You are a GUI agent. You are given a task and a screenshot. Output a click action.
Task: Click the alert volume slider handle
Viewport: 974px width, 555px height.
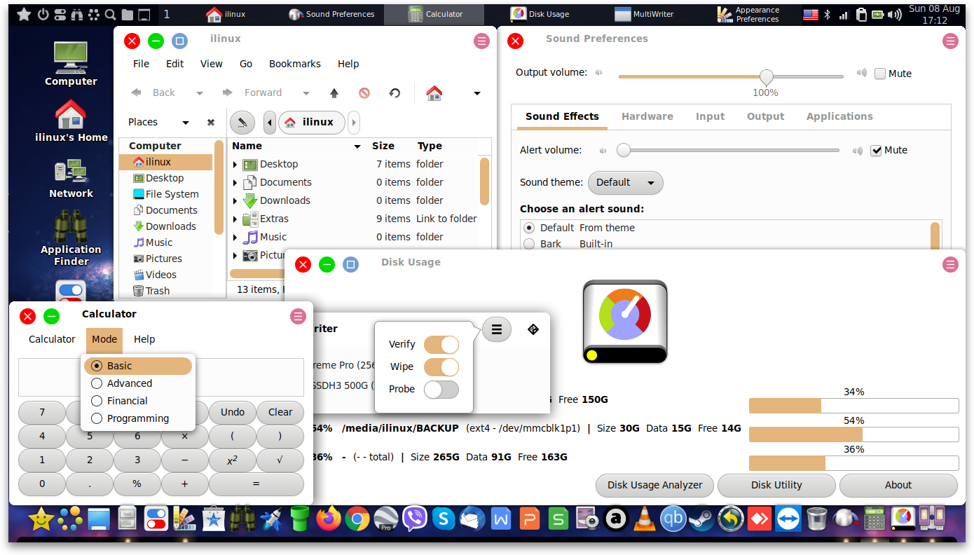(624, 150)
